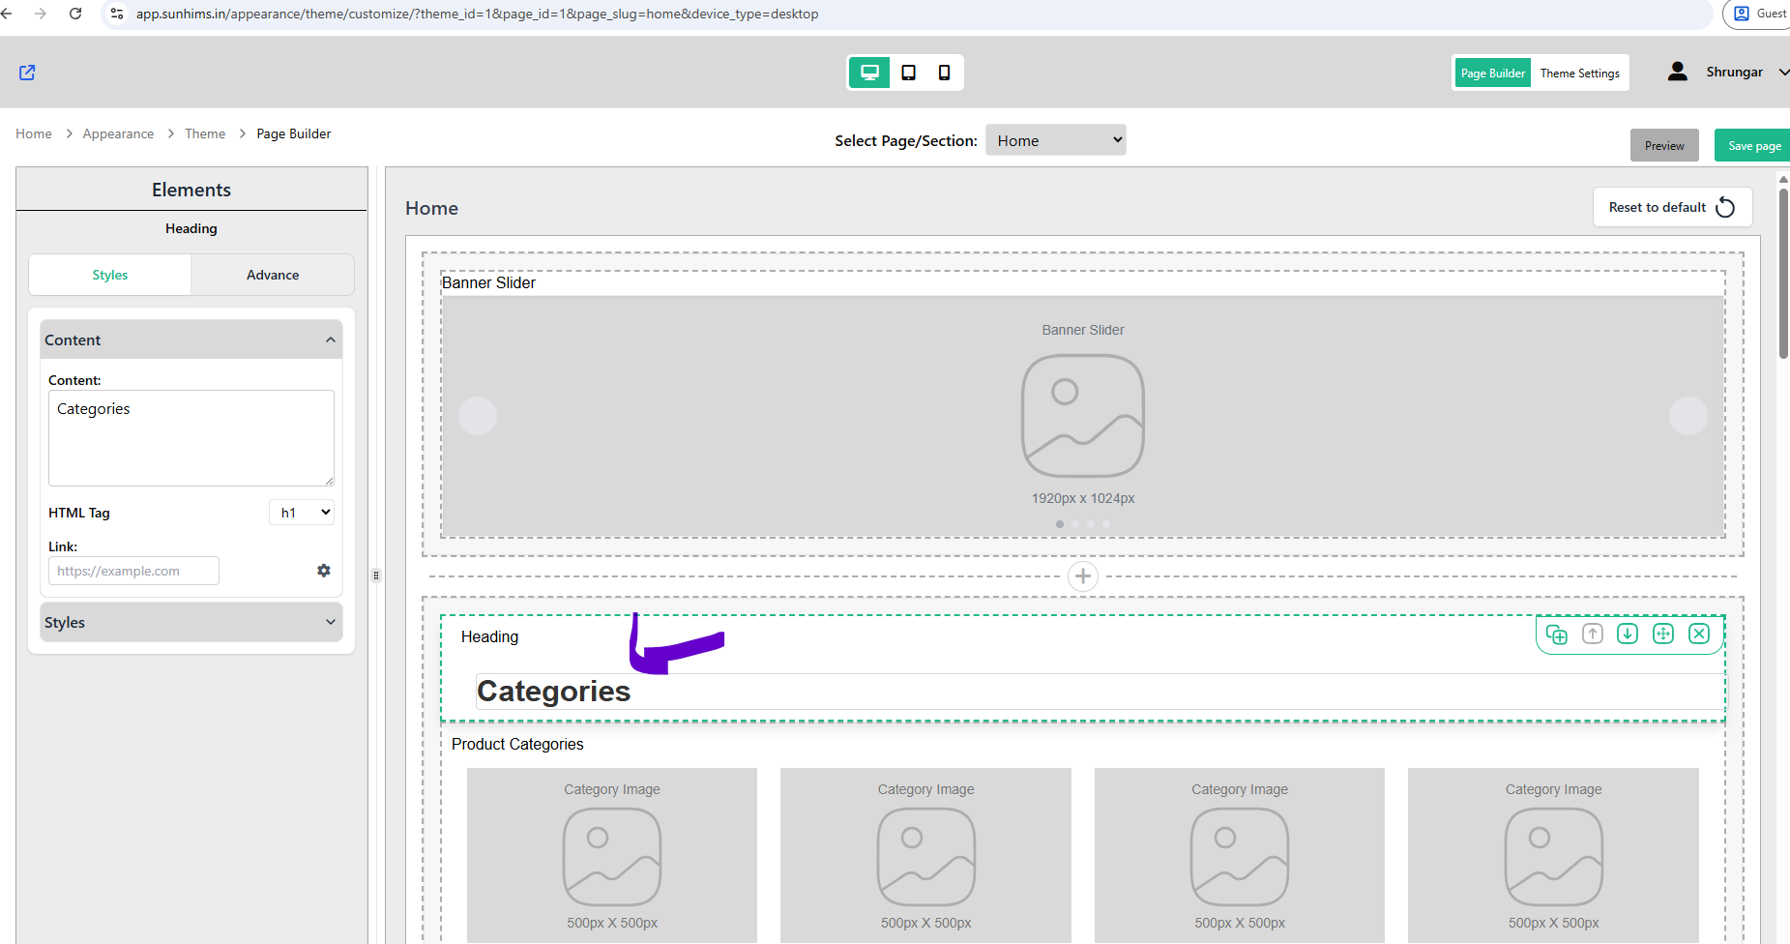Open site in new window icon
Viewport: 1790px width, 944px height.
tap(27, 73)
